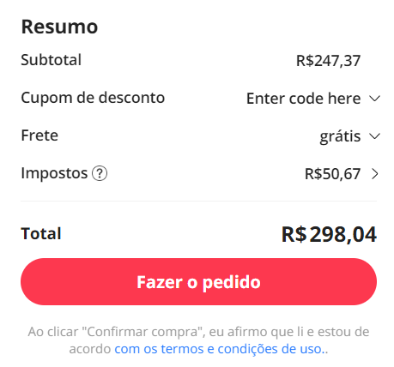This screenshot has width=394, height=367.
Task: Click the Cupom de desconto label
Action: pyautogui.click(x=93, y=98)
